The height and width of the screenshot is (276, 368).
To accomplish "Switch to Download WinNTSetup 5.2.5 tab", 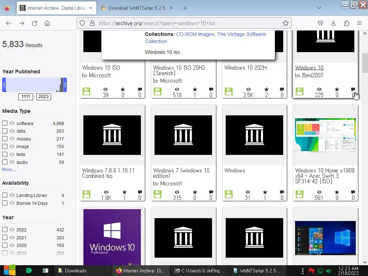I will pos(137,8).
